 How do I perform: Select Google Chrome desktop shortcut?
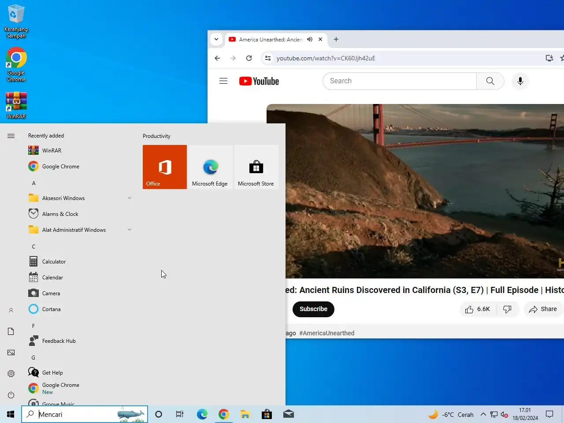16,65
